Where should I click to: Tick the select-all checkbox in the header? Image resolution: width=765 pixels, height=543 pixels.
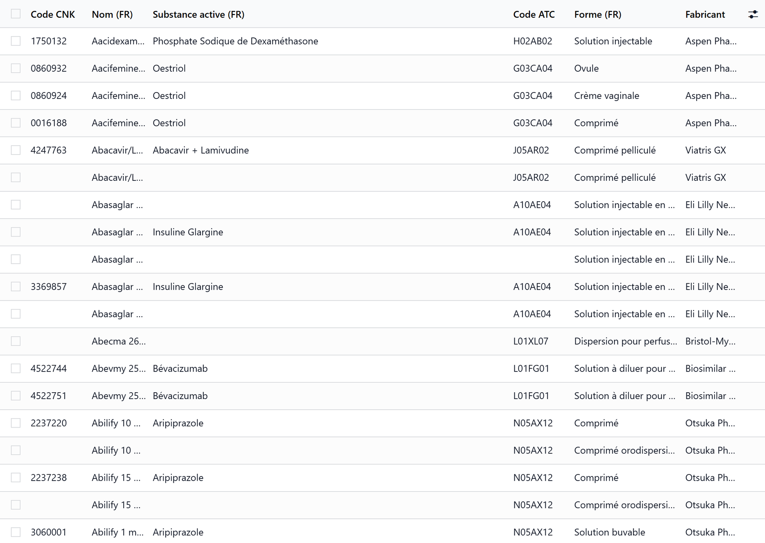pos(16,14)
